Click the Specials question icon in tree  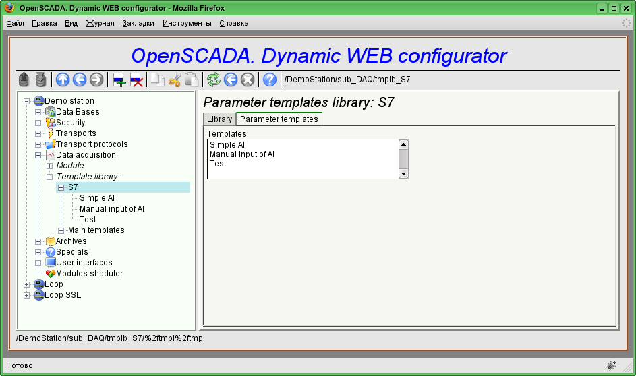point(51,252)
